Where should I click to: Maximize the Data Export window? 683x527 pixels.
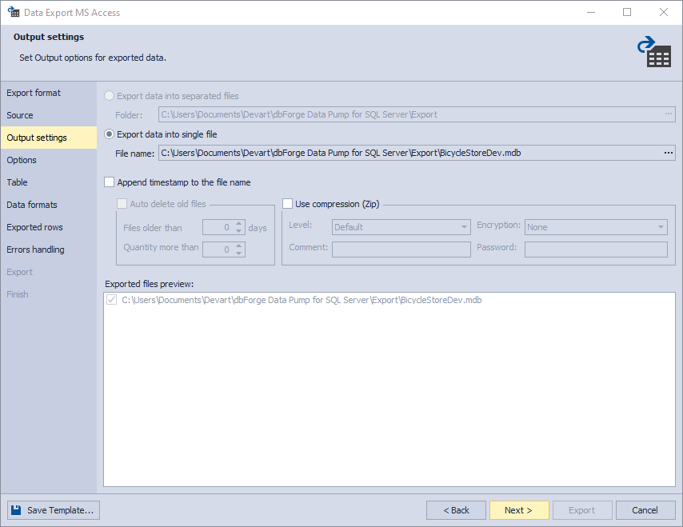click(627, 12)
